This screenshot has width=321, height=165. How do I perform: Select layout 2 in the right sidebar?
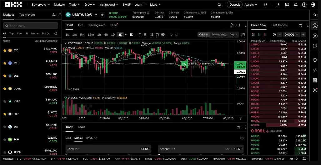pos(315,36)
